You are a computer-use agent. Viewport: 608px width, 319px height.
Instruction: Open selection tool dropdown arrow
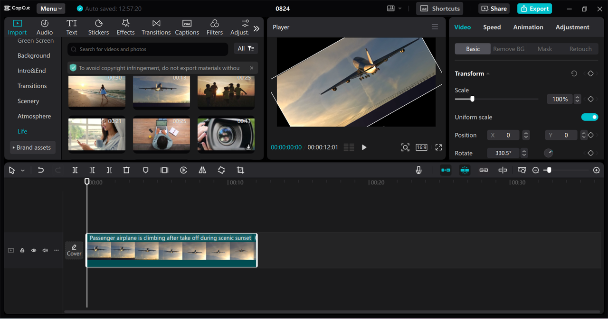point(22,170)
